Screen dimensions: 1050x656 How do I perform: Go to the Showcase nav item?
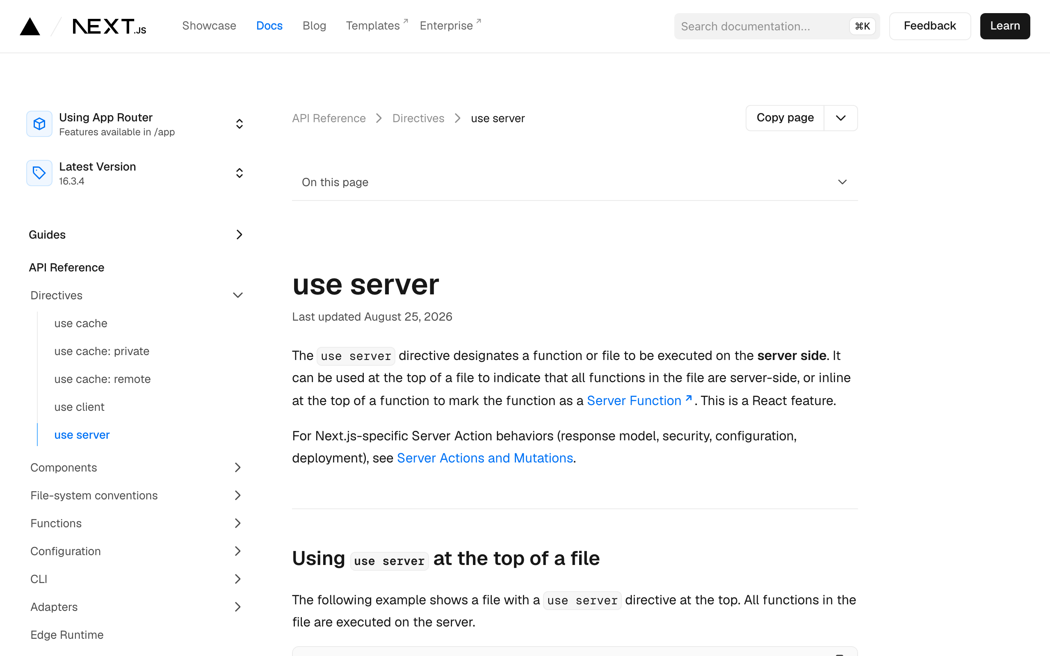click(x=209, y=25)
